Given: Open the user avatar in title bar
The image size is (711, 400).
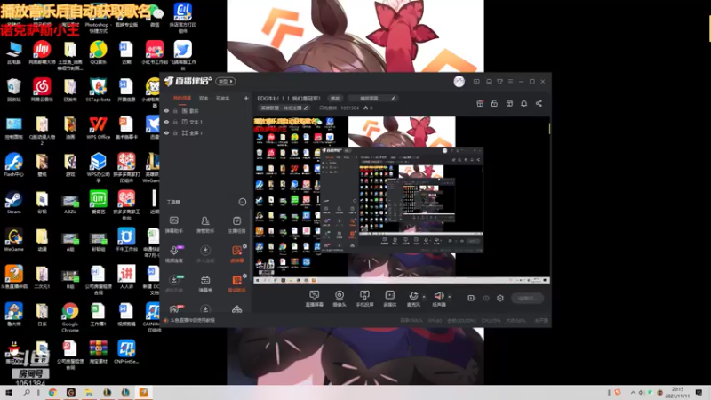Looking at the screenshot, I should (459, 81).
